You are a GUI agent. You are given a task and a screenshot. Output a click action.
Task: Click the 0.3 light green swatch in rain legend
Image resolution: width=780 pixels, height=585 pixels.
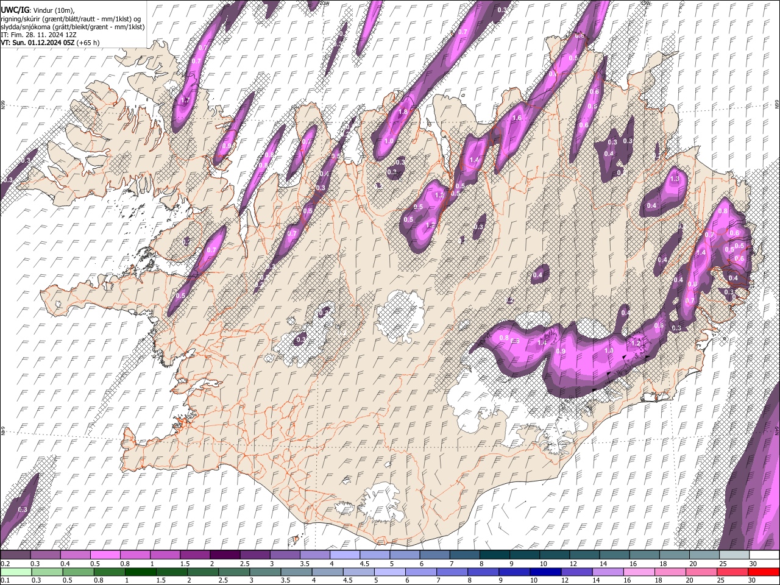tap(47, 572)
